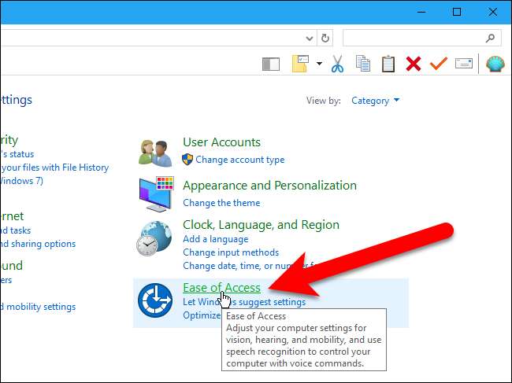The height and width of the screenshot is (383, 512).
Task: Focus the Control Panel search box
Action: [x=422, y=39]
